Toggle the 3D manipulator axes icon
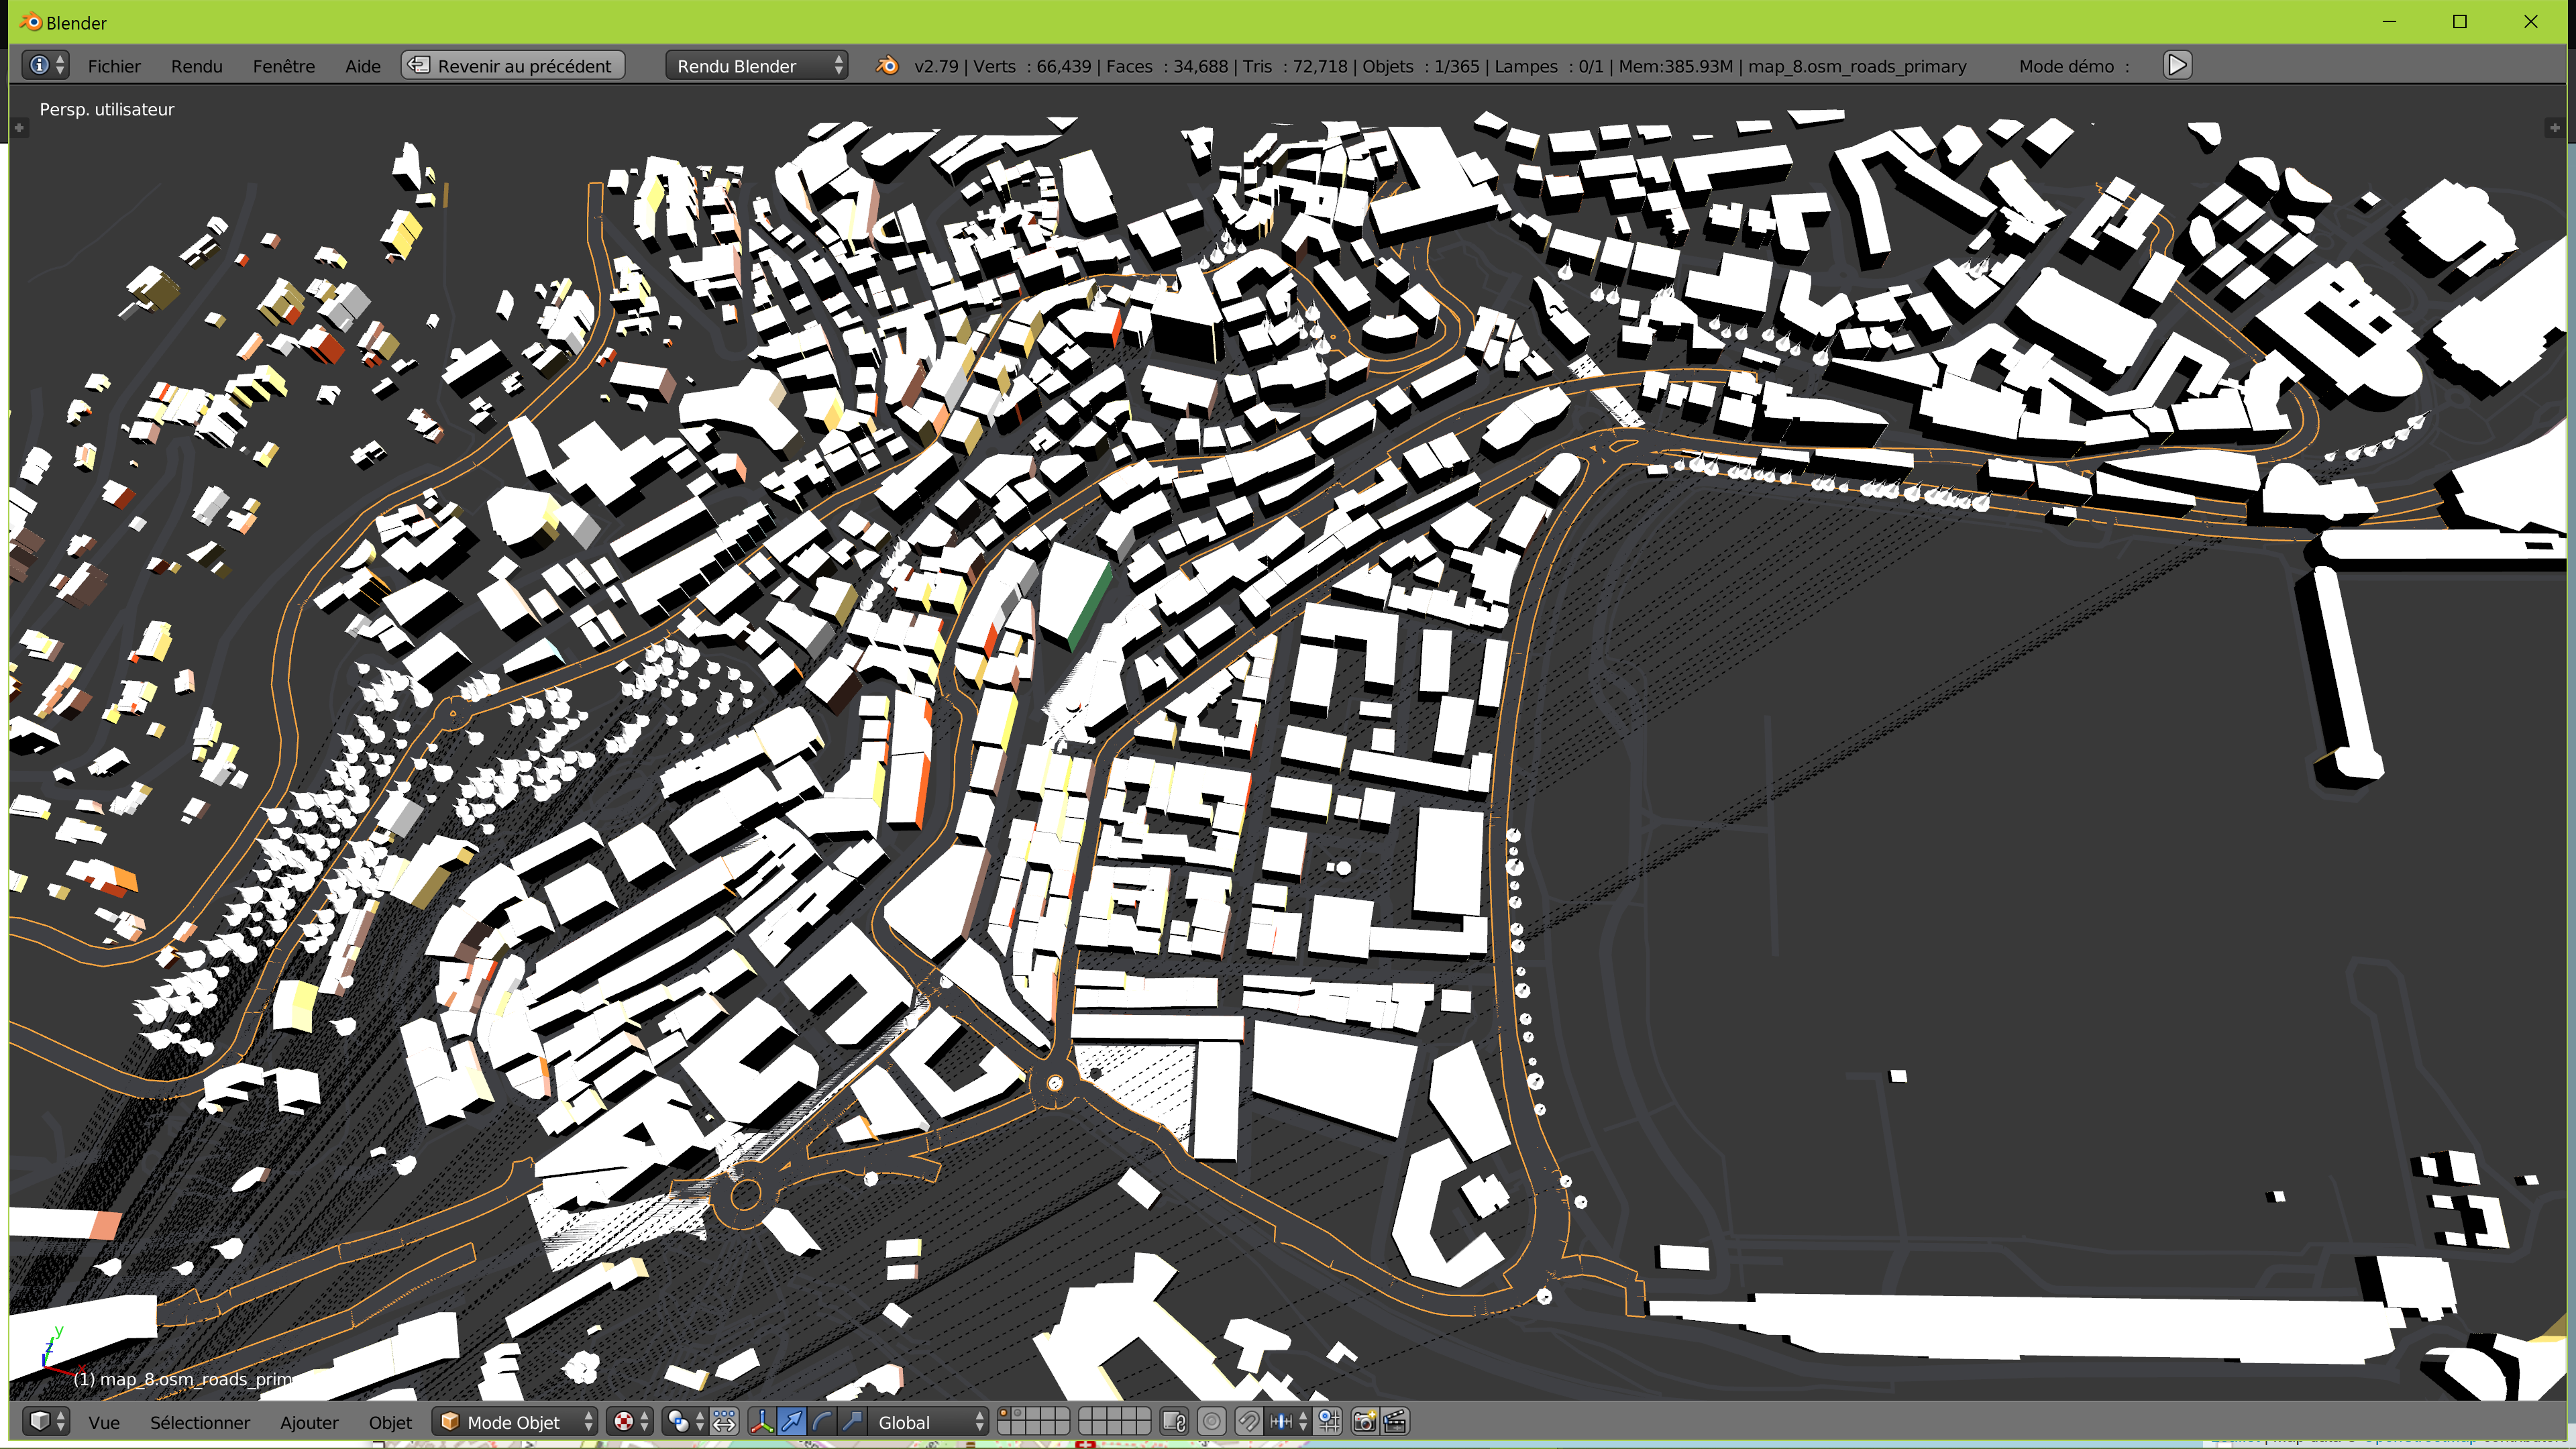The image size is (2576, 1449). point(762,1421)
